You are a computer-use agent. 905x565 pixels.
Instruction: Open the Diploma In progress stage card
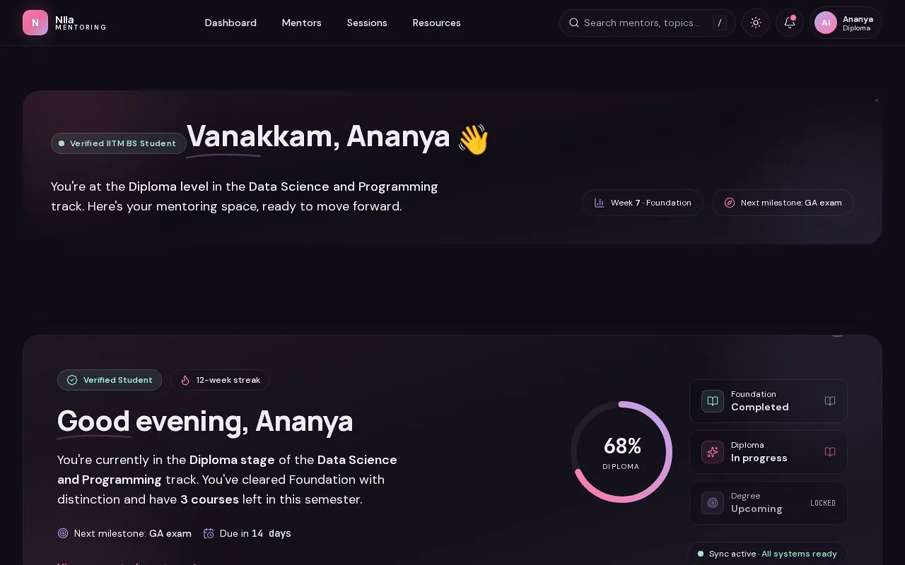[769, 452]
